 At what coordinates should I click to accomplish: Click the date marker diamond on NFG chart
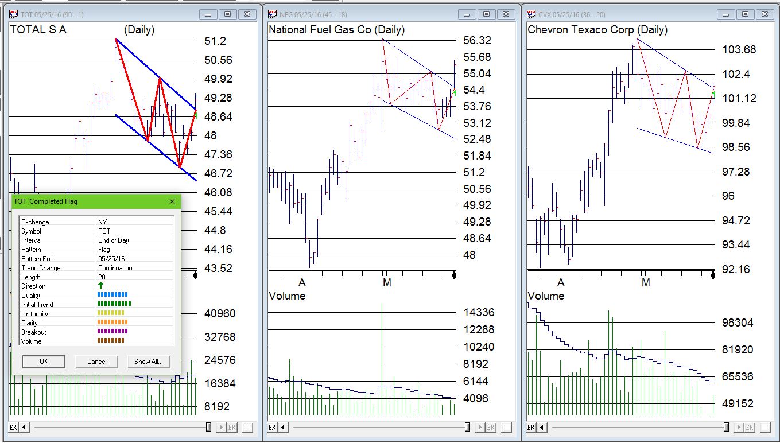click(x=455, y=275)
